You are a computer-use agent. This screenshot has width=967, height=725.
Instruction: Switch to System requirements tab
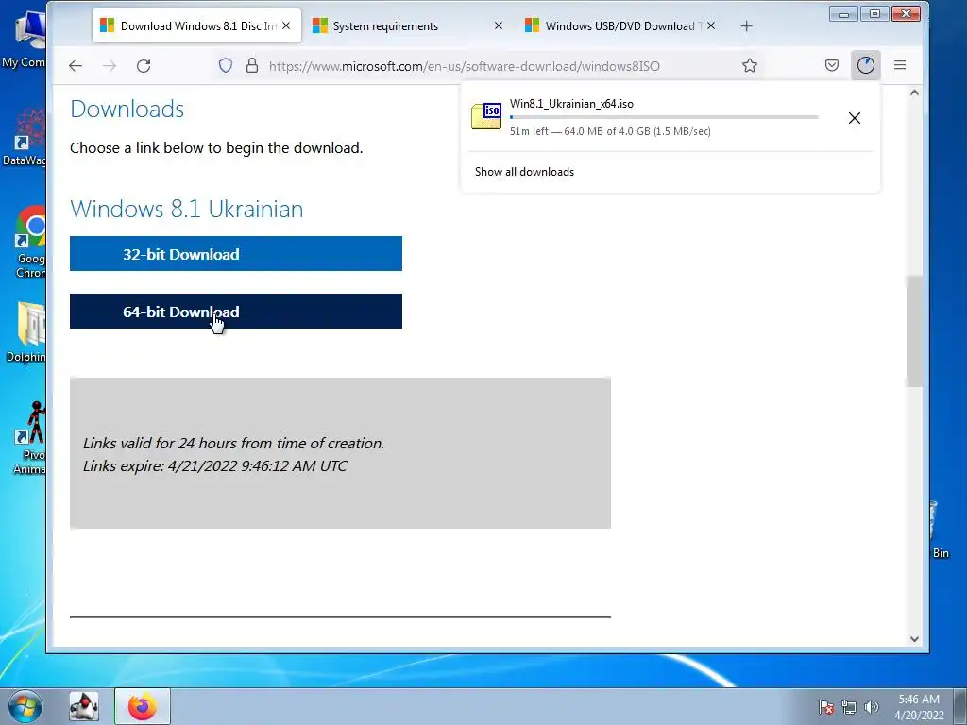(408, 25)
